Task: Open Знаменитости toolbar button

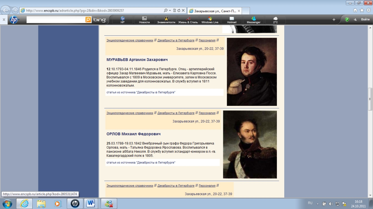Action: 166,20
